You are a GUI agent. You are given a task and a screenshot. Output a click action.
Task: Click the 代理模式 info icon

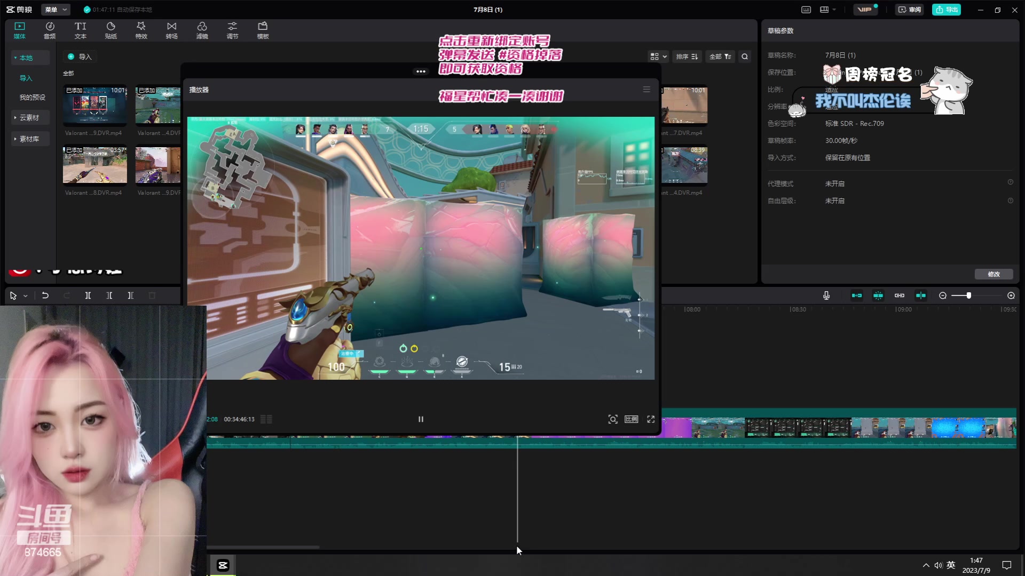click(1010, 182)
